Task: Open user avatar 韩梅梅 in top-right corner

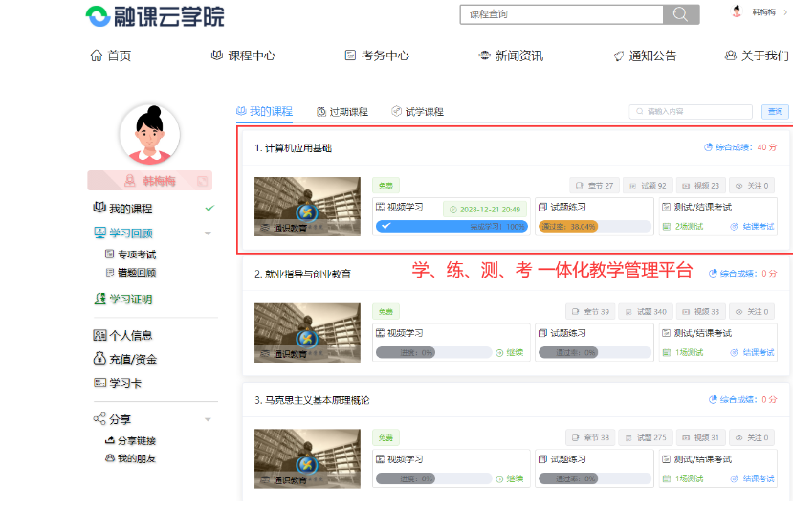Action: point(738,12)
